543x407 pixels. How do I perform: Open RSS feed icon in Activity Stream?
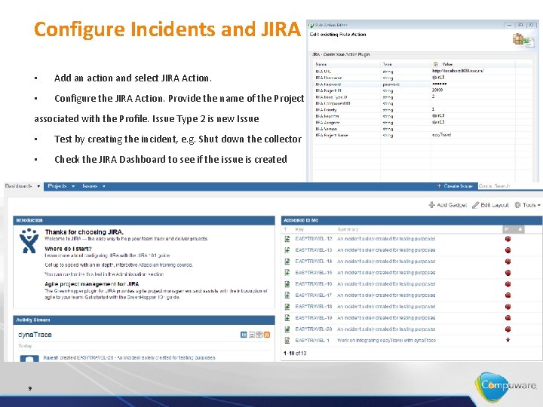tap(267, 335)
